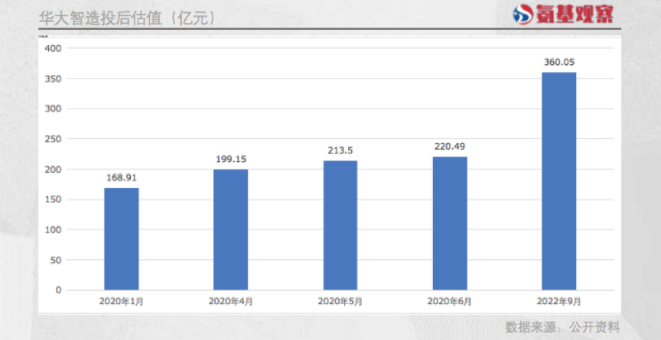Screen dimensions: 661x340
Task: Click the 2020年5月 bar
Action: tap(340, 225)
